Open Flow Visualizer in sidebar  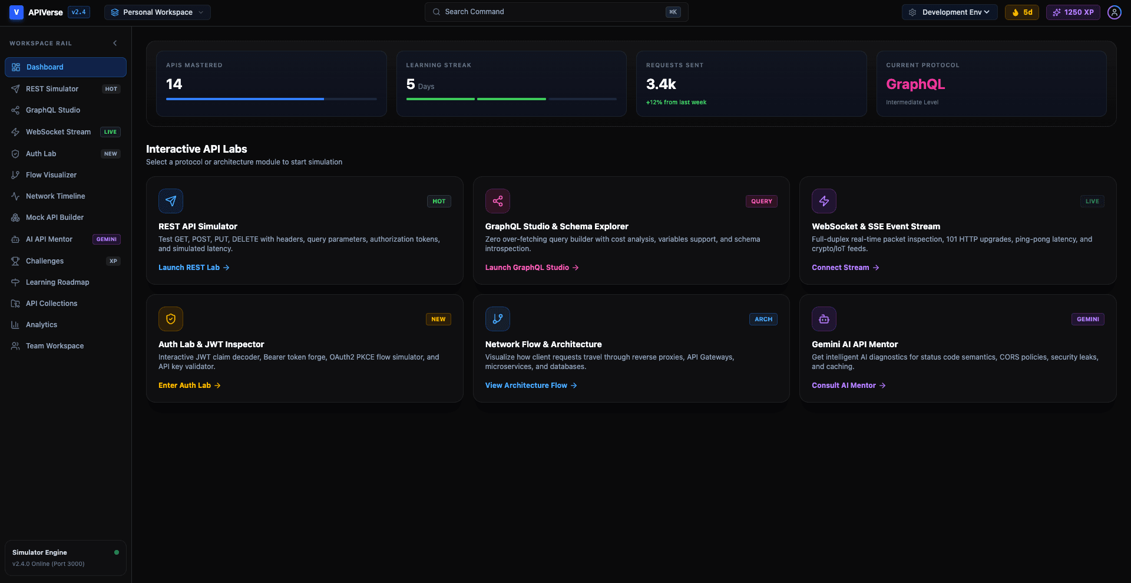tap(65, 175)
